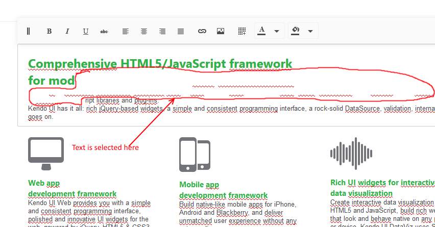Toggle italic formatting
The image size is (435, 227).
pyautogui.click(x=67, y=31)
